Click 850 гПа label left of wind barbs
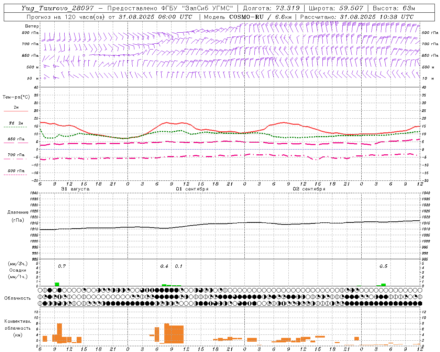This screenshot has height=352, width=440. (30, 55)
